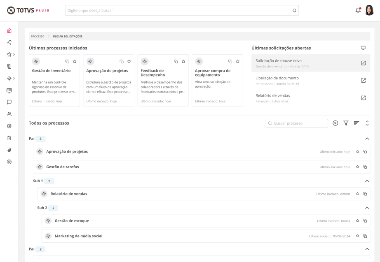Focus the Buscar processo search field
The image size is (380, 262).
click(300, 123)
